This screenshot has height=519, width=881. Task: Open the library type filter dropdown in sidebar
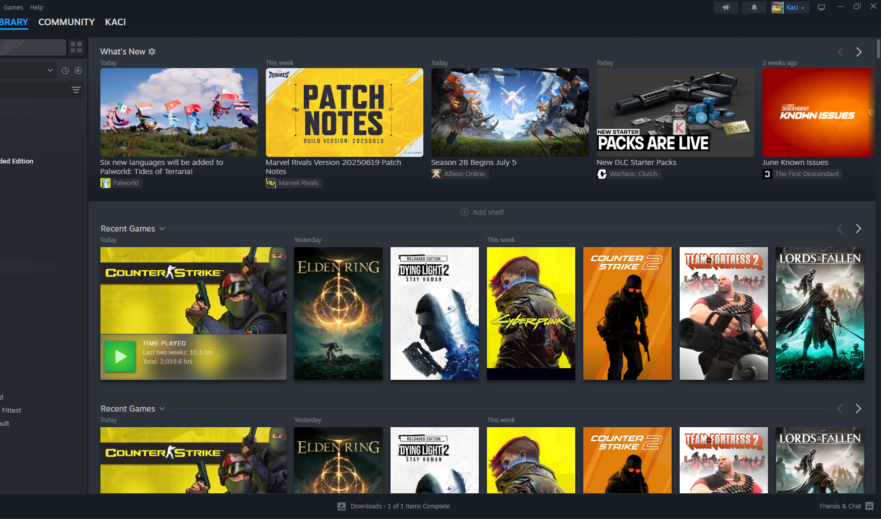49,71
